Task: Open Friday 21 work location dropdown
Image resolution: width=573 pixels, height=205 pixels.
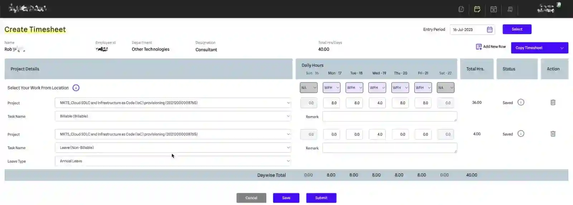Action: [423, 88]
